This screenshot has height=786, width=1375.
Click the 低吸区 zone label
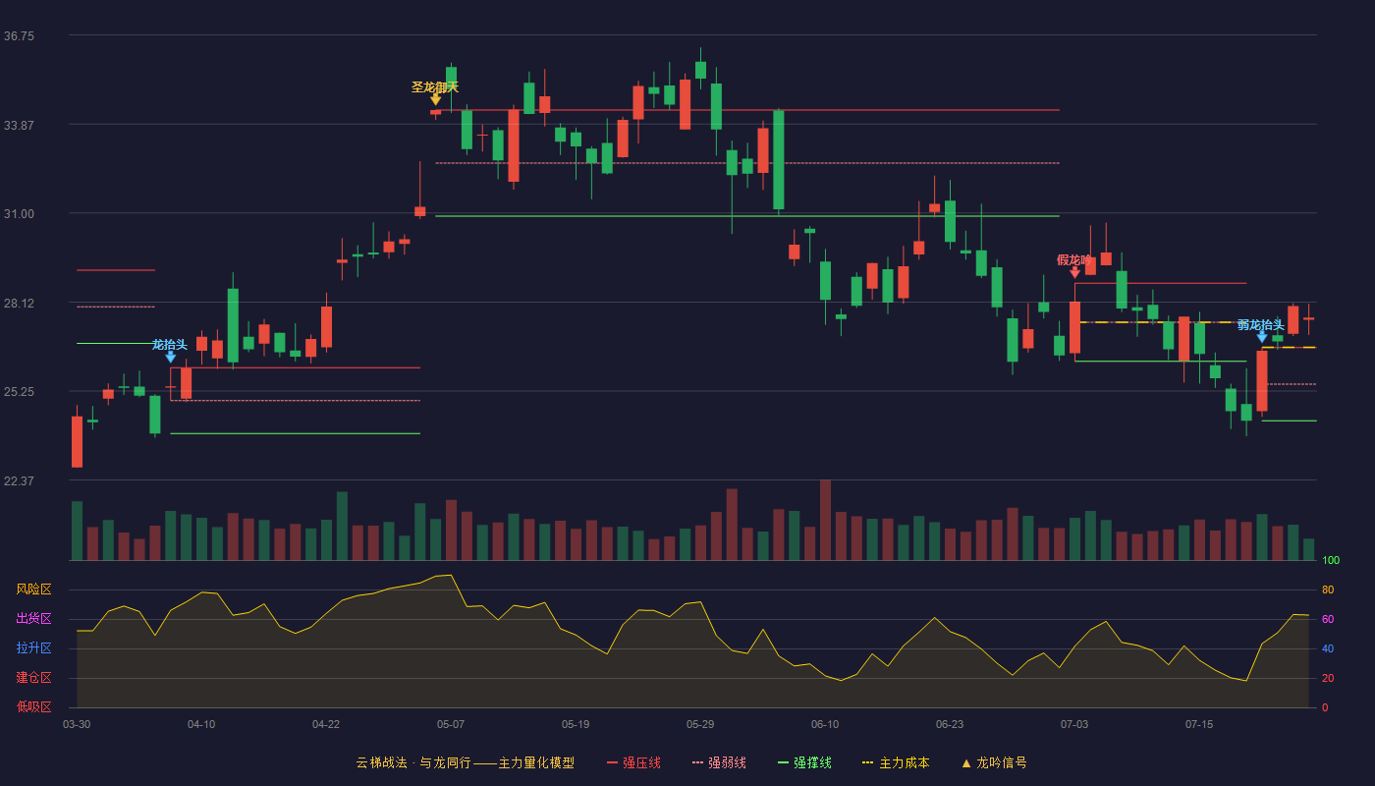pos(33,706)
